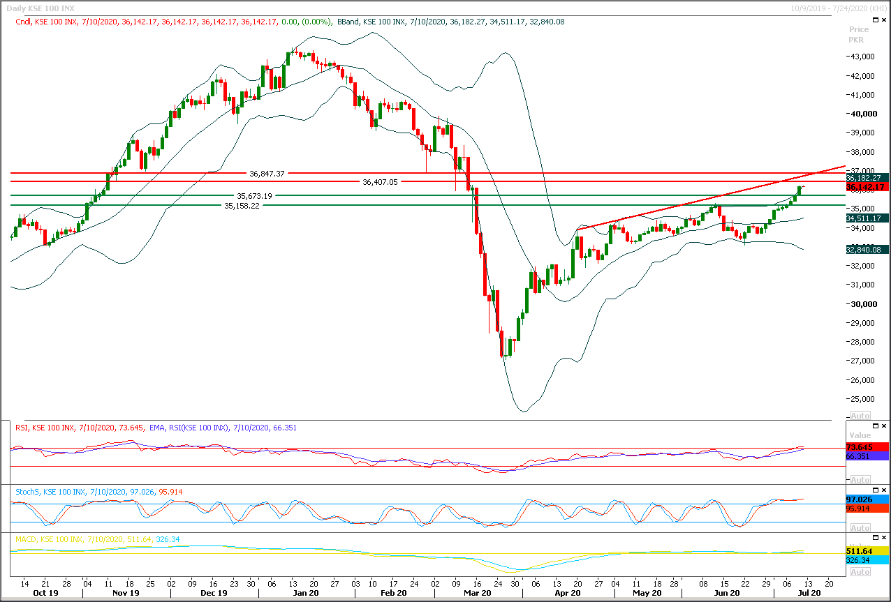Viewport: 891px width, 602px height.
Task: Maximize the MACD indicator panel
Action: [x=874, y=538]
